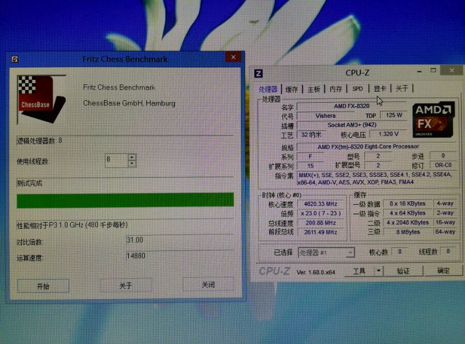
Task: Click the 扩展系列 value 15
Action: coord(311,166)
